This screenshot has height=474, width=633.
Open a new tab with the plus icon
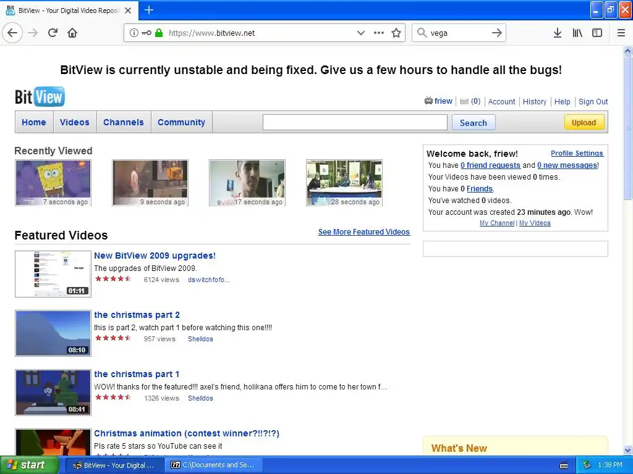click(x=149, y=10)
